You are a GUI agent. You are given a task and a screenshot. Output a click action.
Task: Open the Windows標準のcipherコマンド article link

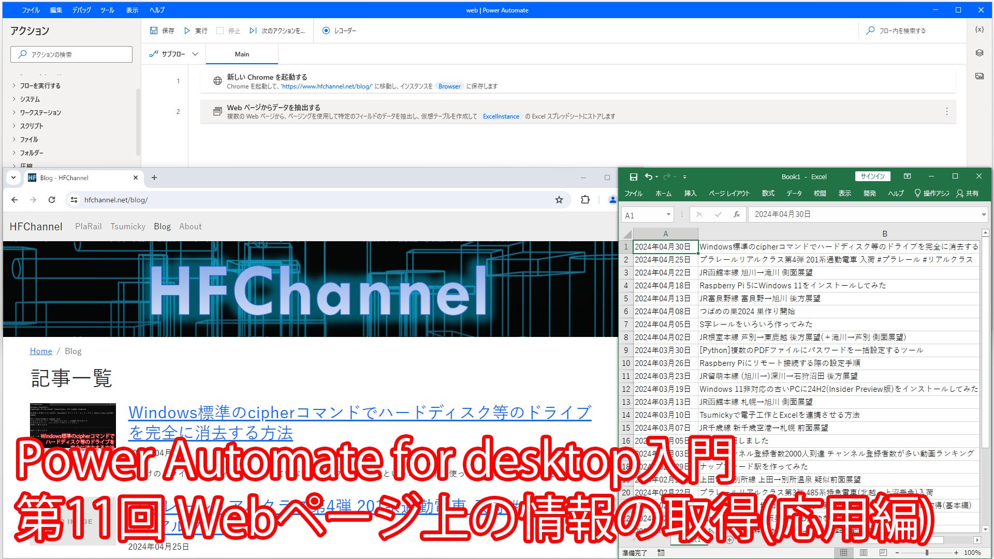tap(360, 422)
